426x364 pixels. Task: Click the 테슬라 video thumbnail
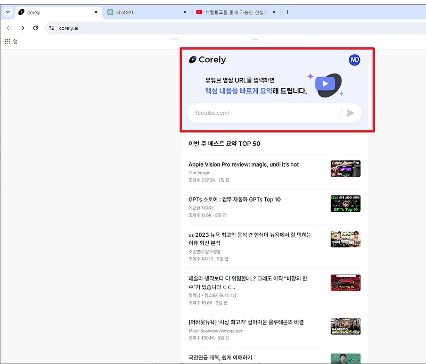(x=345, y=282)
